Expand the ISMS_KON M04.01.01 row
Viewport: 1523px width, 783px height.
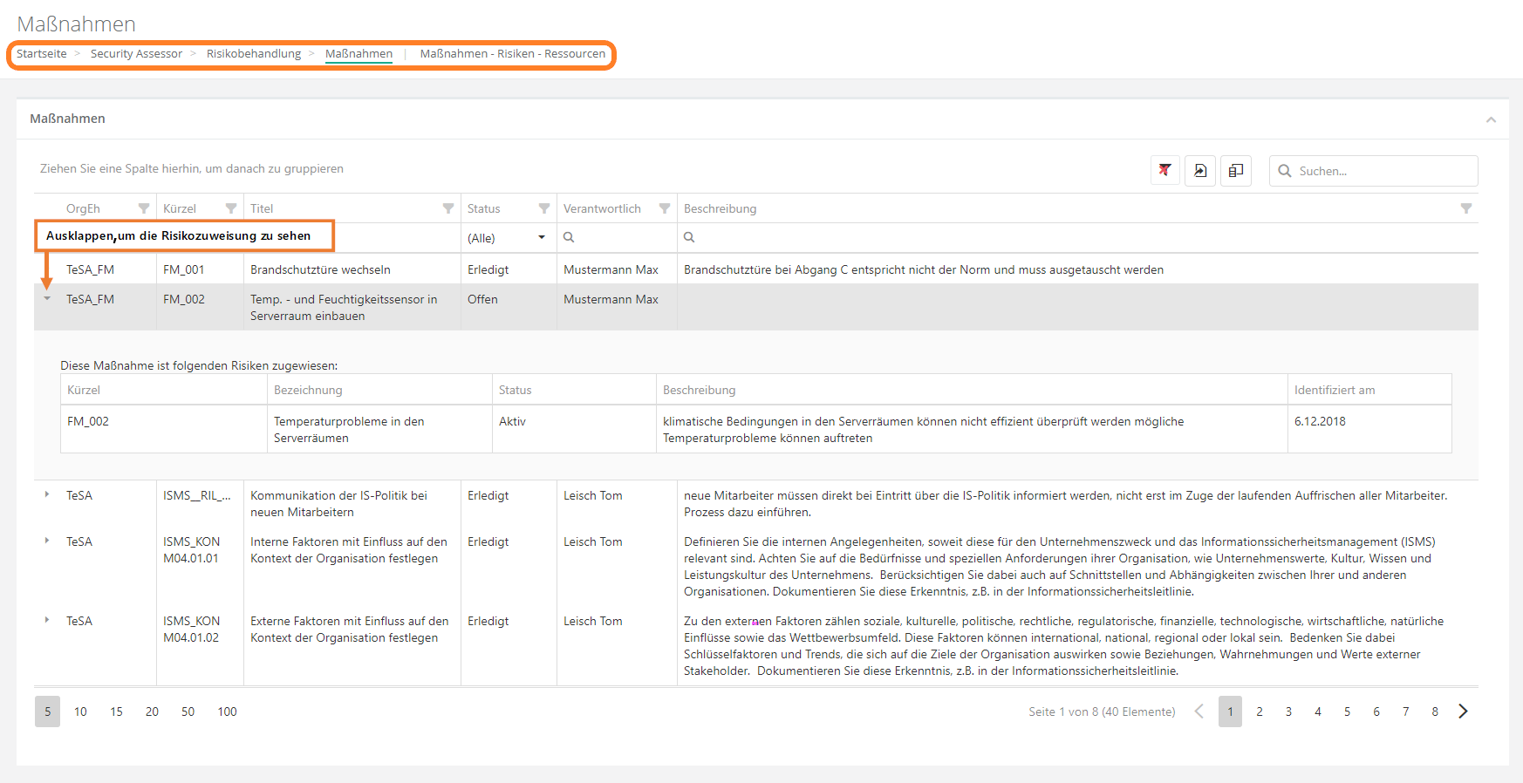pyautogui.click(x=47, y=541)
